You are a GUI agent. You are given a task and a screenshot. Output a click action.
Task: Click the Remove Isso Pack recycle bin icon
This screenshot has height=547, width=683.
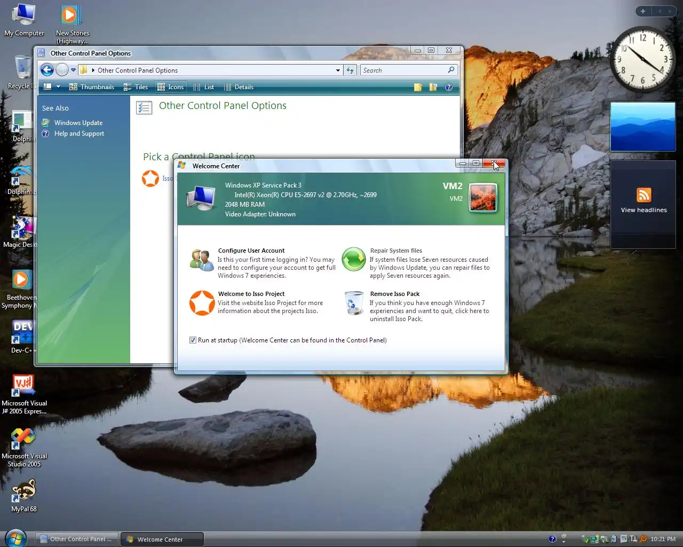[353, 304]
